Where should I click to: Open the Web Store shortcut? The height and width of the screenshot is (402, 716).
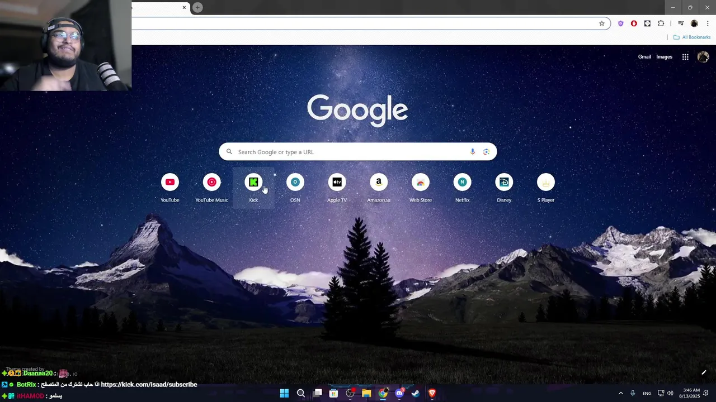pos(421,188)
